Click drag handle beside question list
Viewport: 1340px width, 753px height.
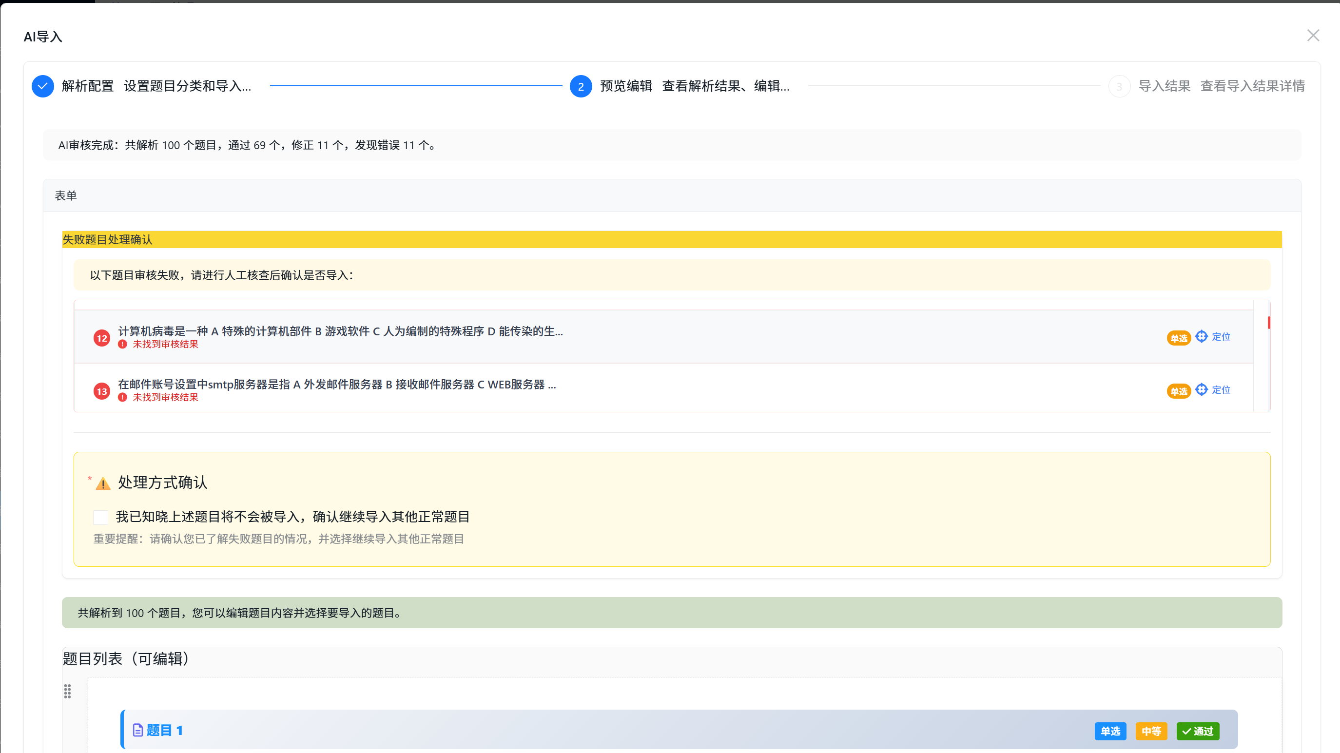(68, 691)
